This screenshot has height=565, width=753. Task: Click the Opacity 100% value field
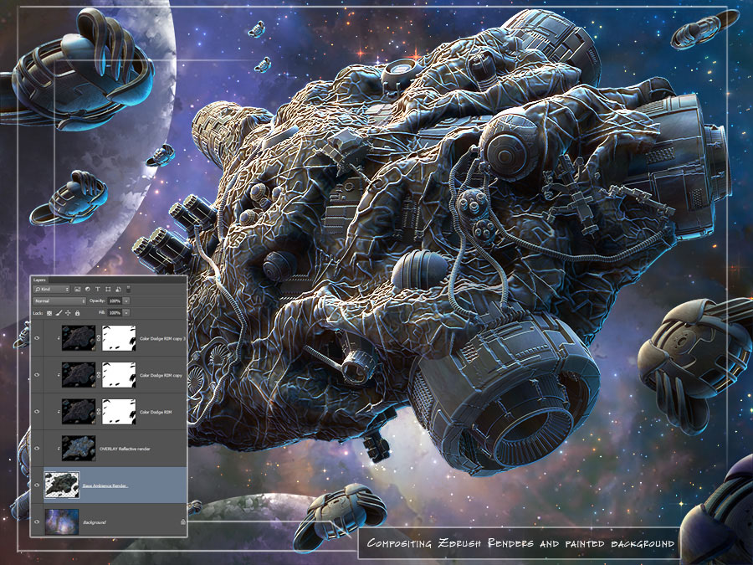(115, 300)
